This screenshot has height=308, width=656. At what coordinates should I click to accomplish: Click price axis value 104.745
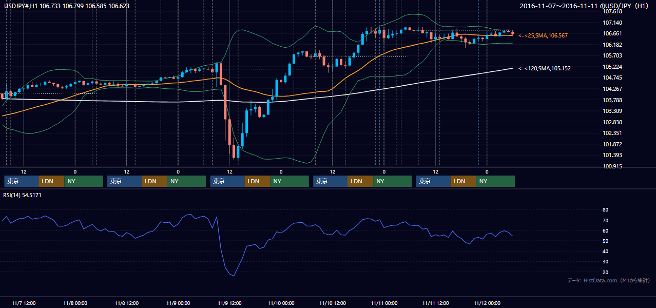pos(613,78)
